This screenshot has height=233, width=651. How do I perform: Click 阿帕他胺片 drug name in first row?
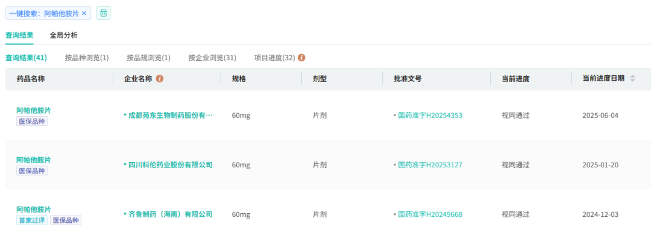click(34, 110)
